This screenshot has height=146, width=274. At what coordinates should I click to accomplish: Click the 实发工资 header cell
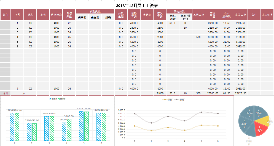click(240, 15)
